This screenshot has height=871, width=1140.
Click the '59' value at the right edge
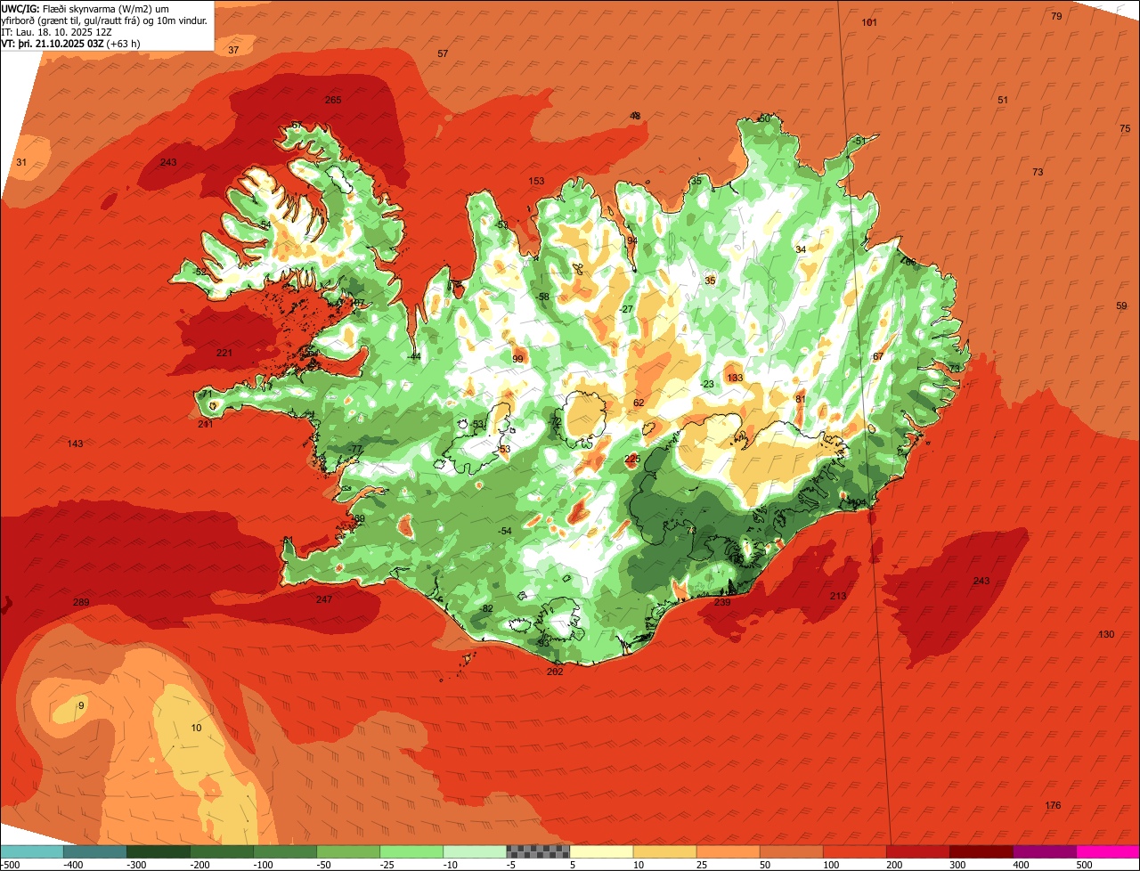tap(1121, 305)
